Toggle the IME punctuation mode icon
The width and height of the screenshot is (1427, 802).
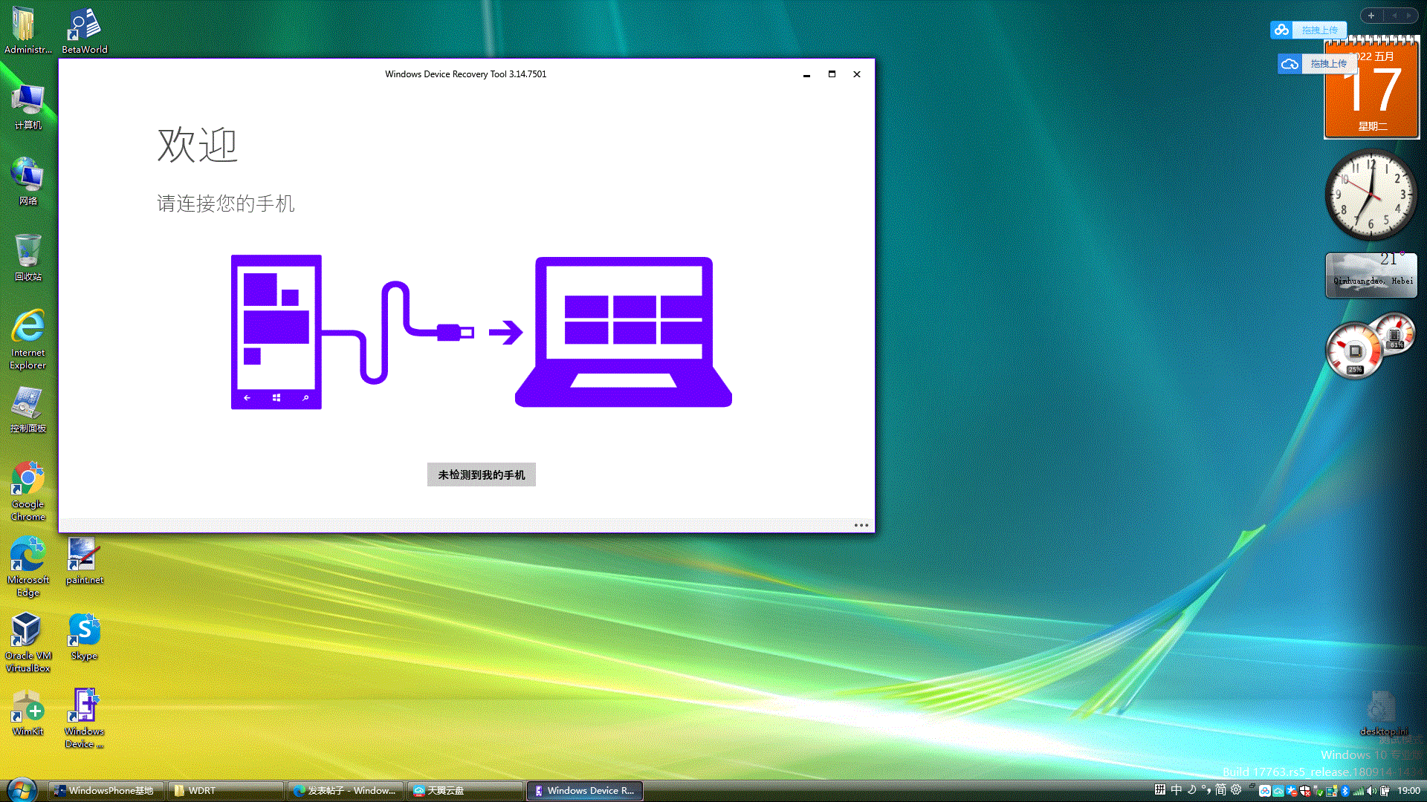tap(1206, 790)
